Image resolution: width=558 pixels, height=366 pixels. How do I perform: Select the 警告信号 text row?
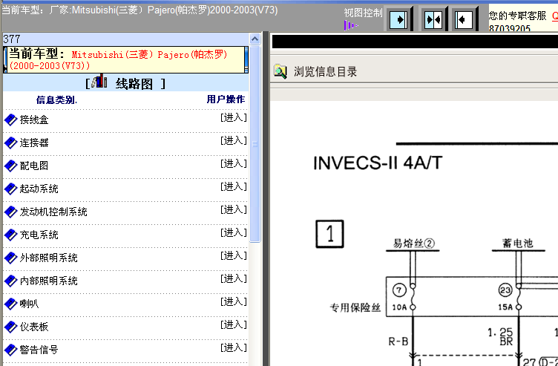click(39, 350)
